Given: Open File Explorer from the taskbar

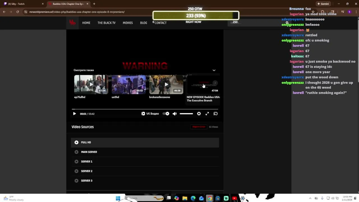Looking at the screenshot, I should click(x=185, y=198).
